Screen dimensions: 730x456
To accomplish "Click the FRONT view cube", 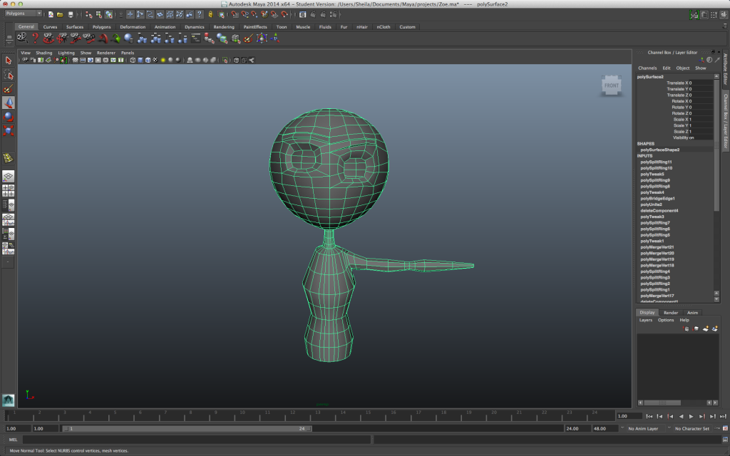I will [x=611, y=85].
